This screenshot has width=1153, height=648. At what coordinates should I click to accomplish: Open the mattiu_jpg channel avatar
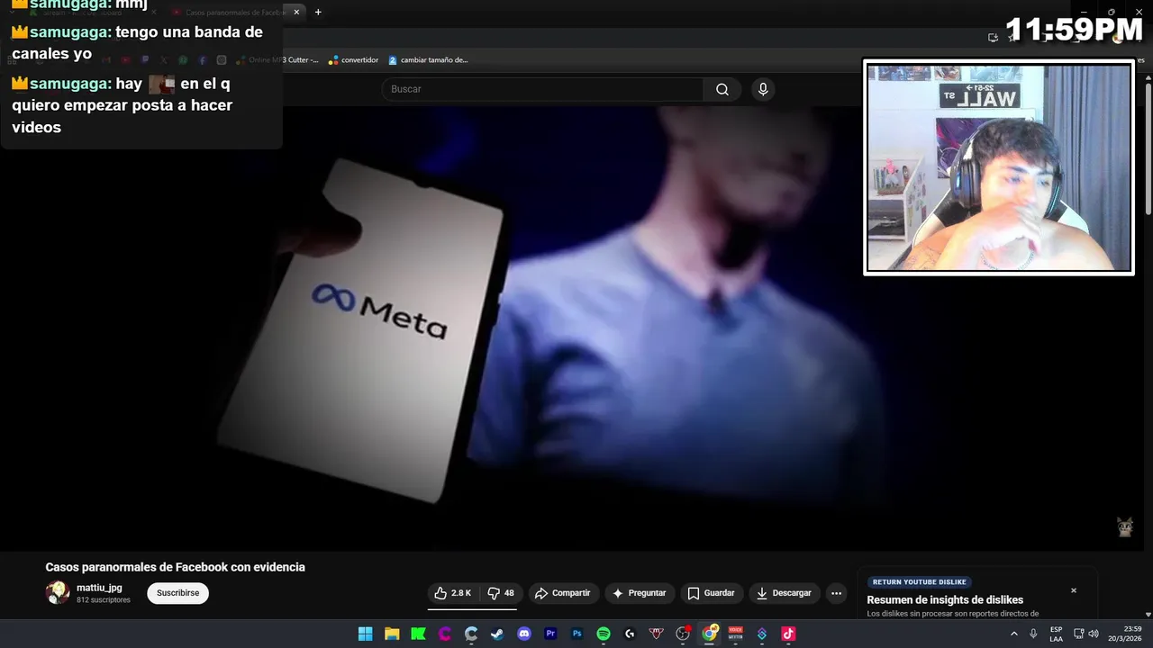pos(58,593)
